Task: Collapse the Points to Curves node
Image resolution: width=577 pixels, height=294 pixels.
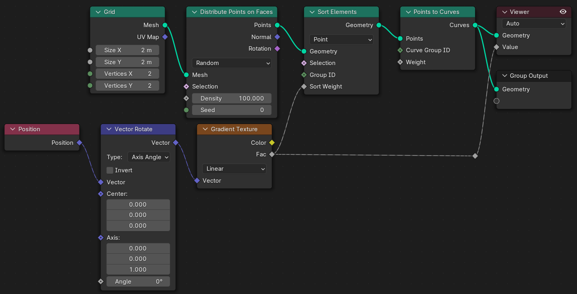Action: pyautogui.click(x=408, y=12)
